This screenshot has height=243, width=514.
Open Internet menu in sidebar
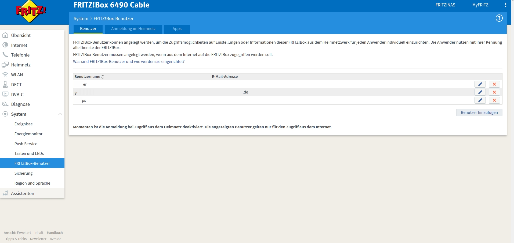tap(19, 45)
